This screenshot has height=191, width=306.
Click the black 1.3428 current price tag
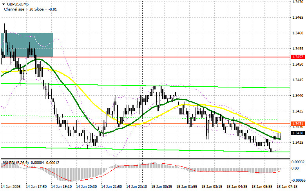click(x=296, y=133)
